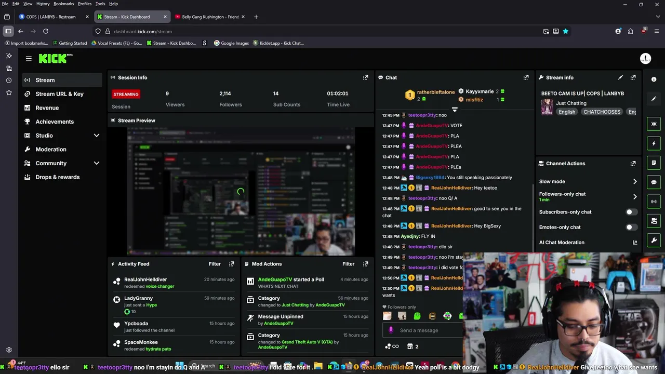Open AI Chat Moderation external link icon
Viewport: 665px width, 374px height.
click(635, 243)
